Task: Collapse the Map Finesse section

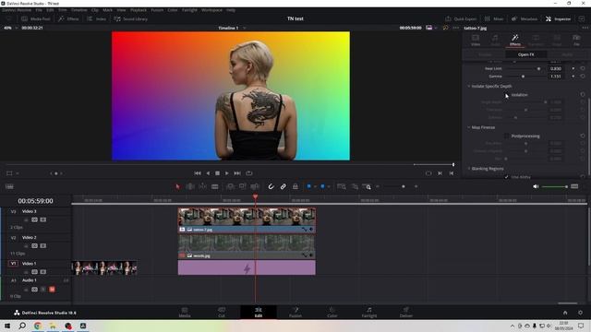Action: (x=469, y=127)
